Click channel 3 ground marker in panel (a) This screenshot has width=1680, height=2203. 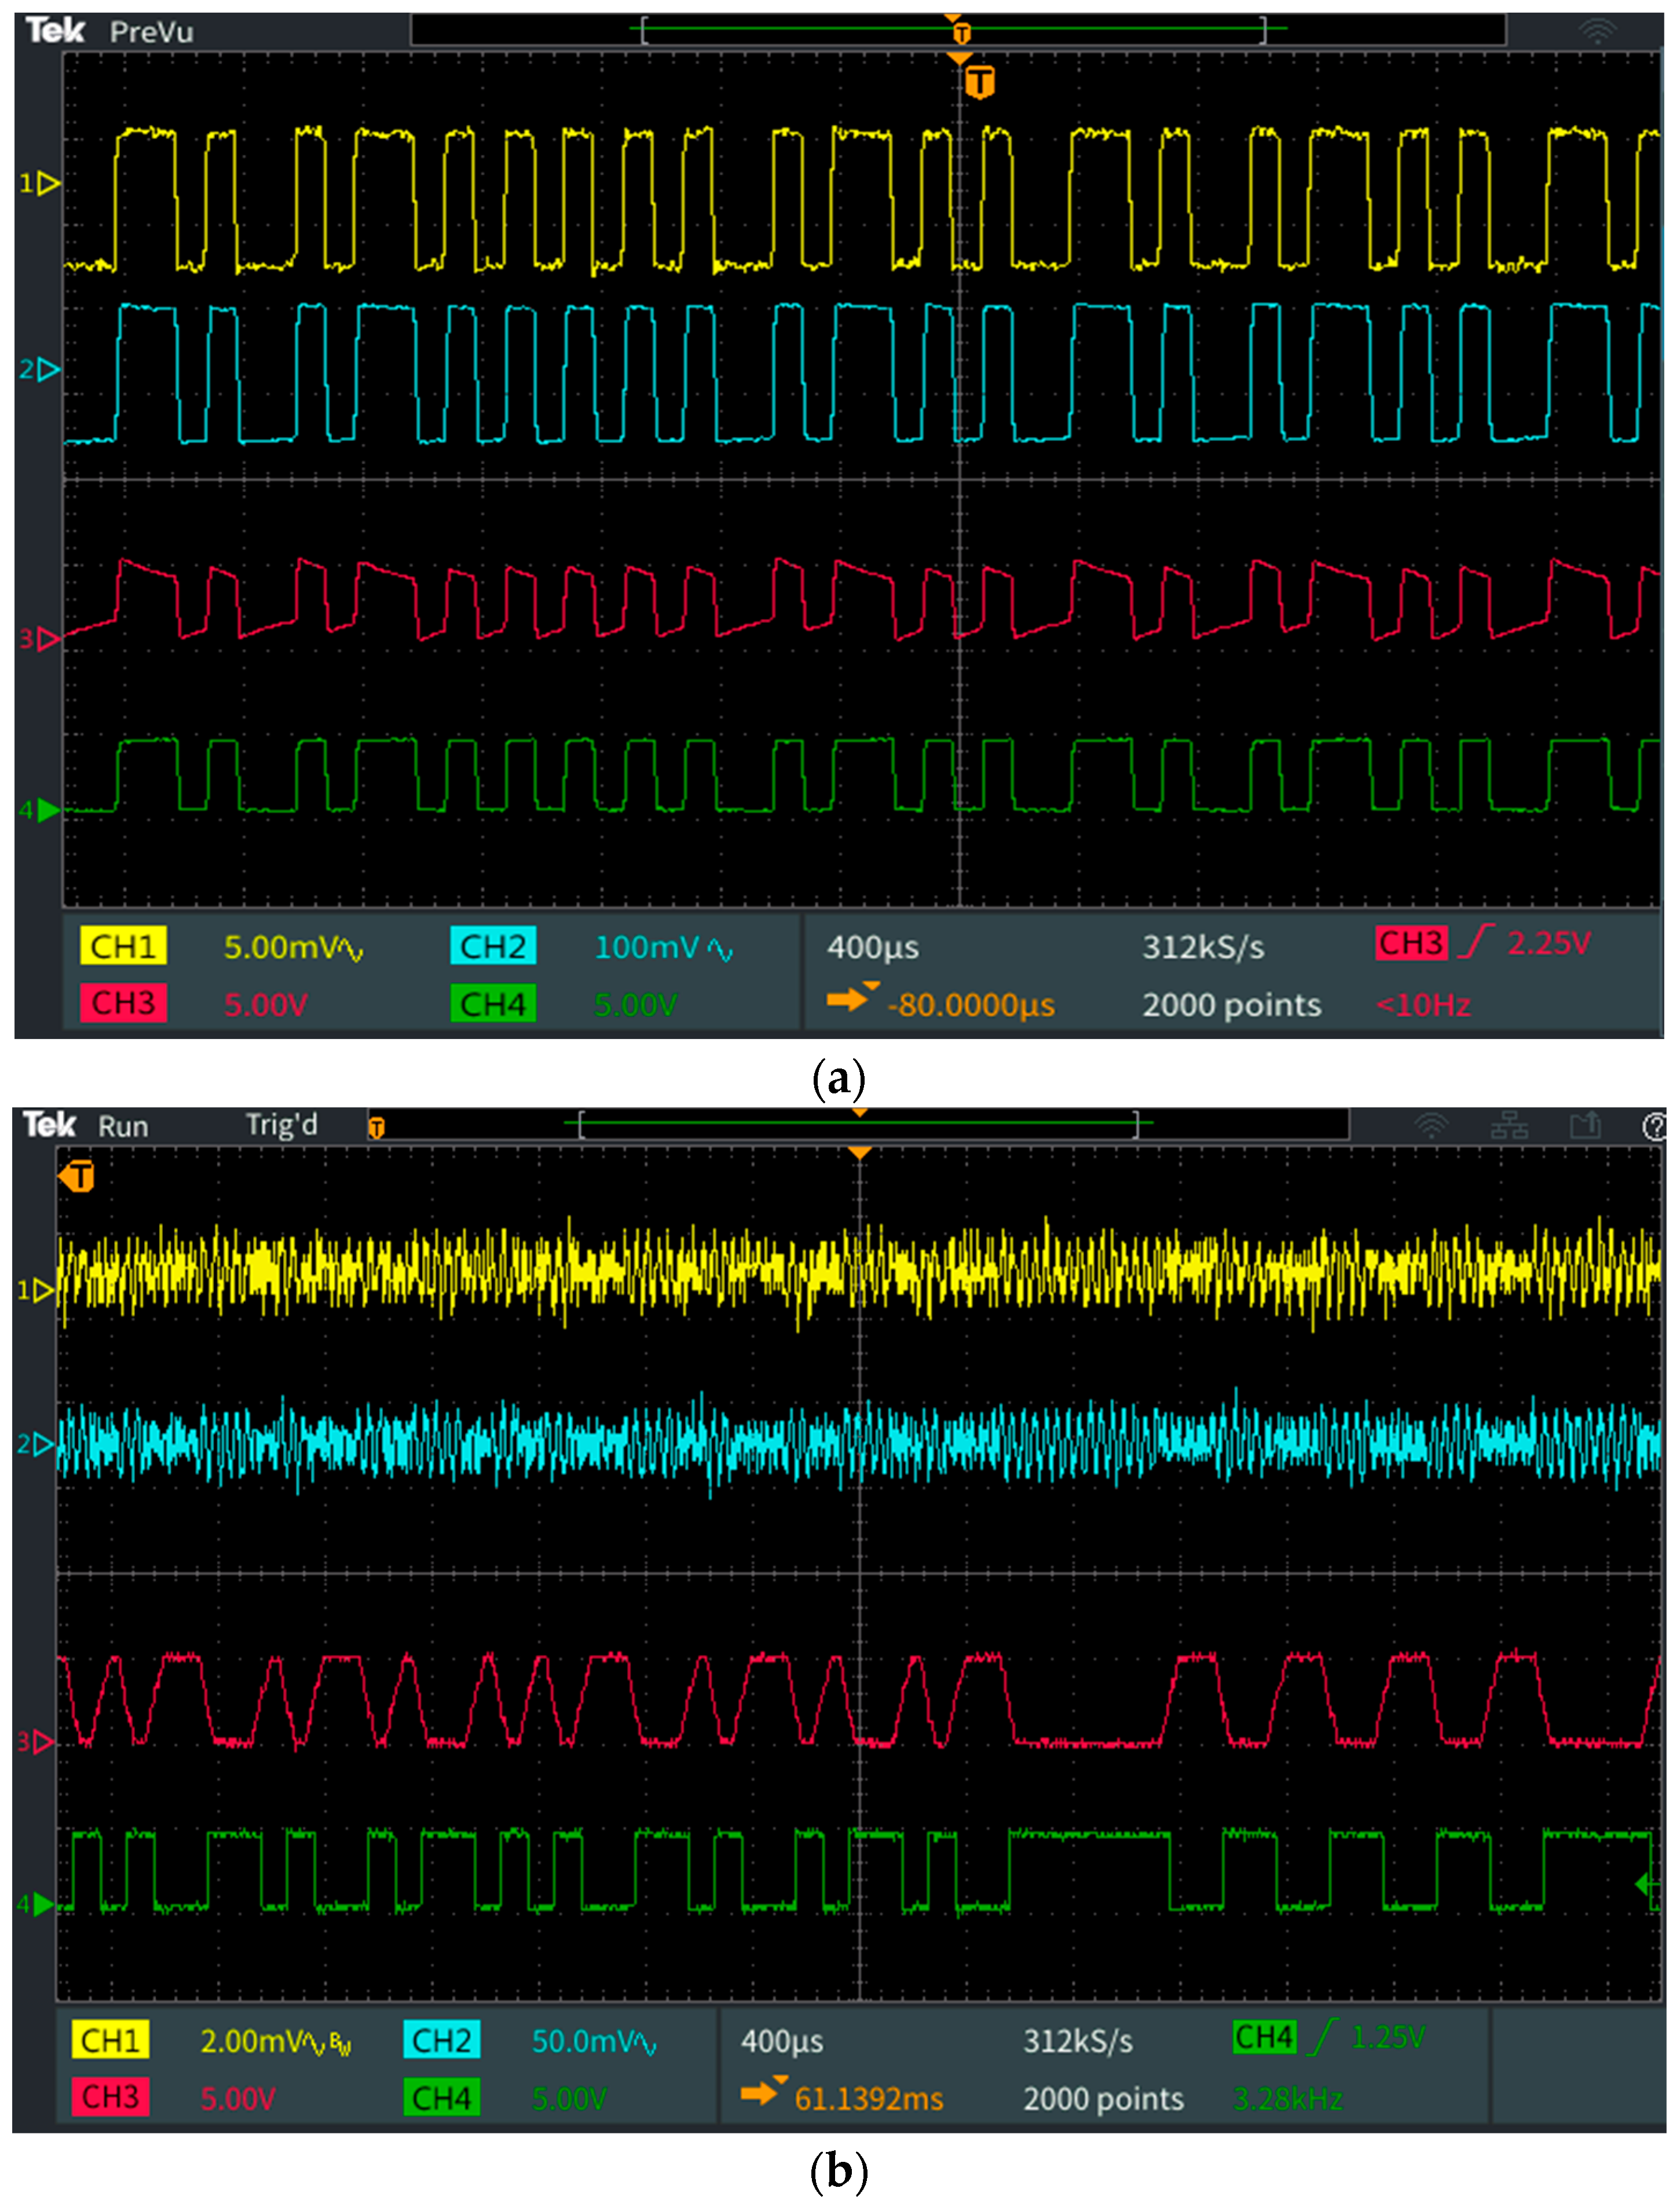tap(39, 638)
